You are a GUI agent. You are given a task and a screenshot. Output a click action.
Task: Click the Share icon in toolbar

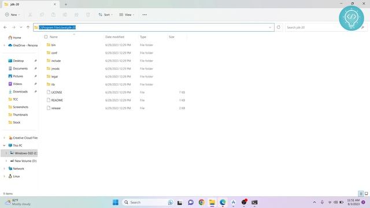click(x=76, y=15)
